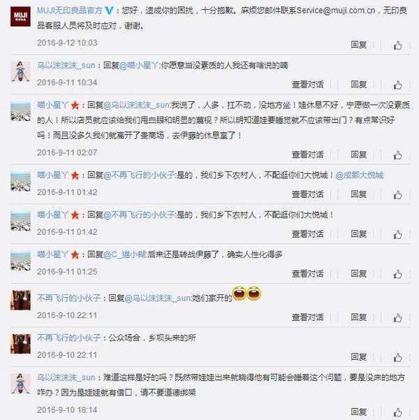Open the @C_猫小糊 mention link
Viewport: 419px width, 420px height.
coord(125,254)
